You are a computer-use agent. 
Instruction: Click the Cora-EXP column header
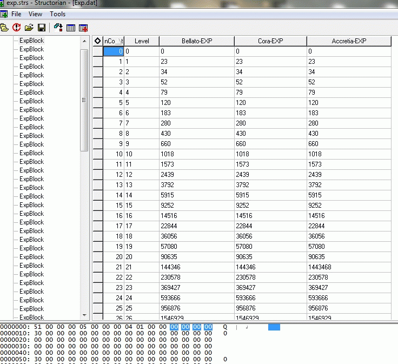(x=270, y=41)
